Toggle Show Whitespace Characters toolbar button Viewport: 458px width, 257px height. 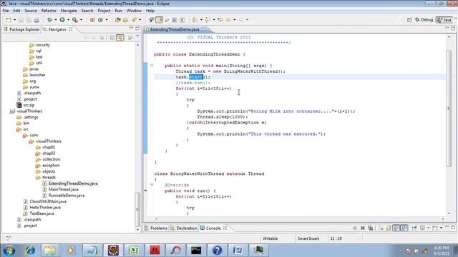tap(182, 20)
